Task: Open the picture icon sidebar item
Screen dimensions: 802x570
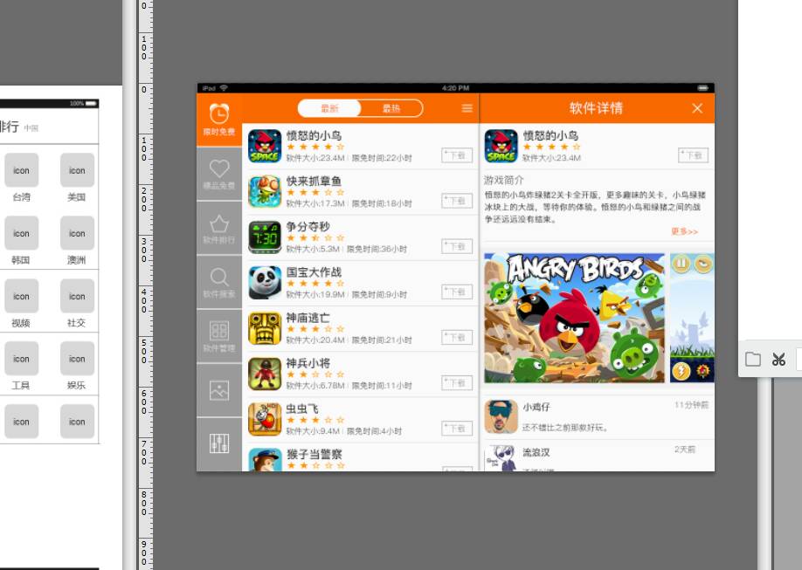Action: 219,391
